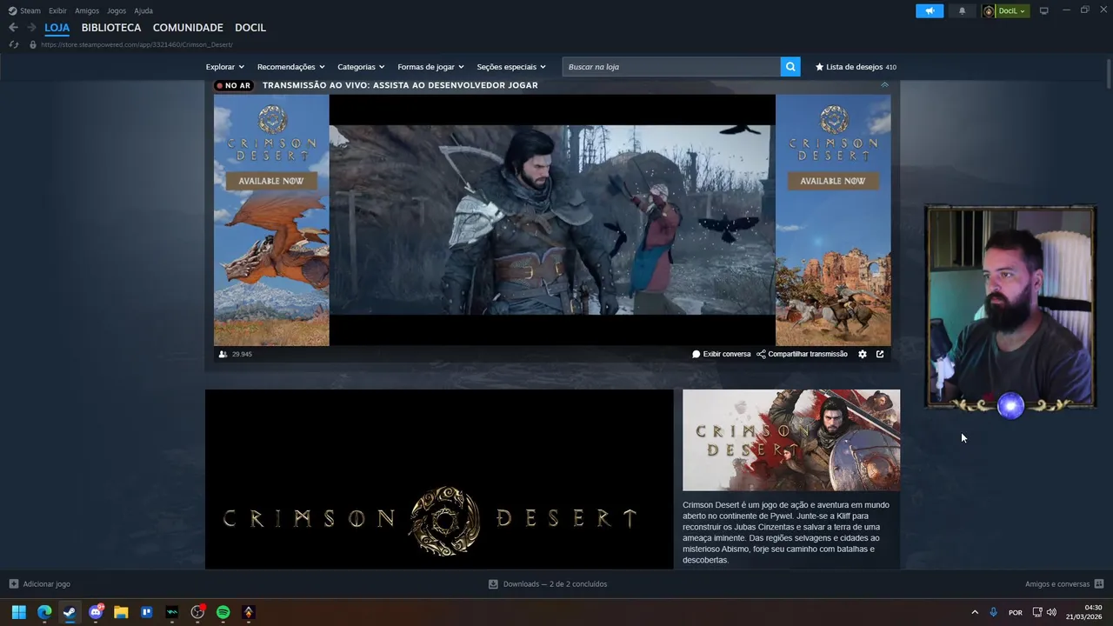The width and height of the screenshot is (1113, 626).
Task: Click the volume speaker tray icon
Action: (x=1051, y=612)
